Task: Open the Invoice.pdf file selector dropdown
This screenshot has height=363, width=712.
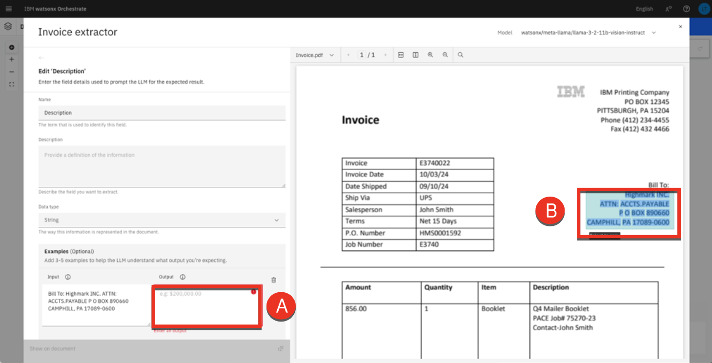Action: (314, 55)
